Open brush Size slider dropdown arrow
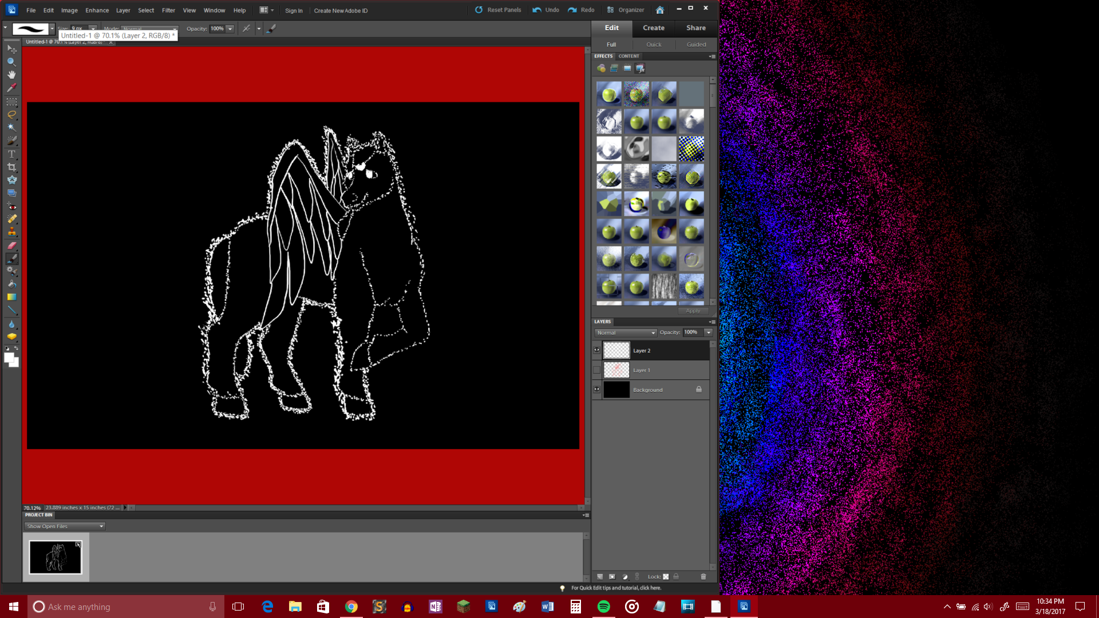1099x618 pixels. pyautogui.click(x=93, y=29)
